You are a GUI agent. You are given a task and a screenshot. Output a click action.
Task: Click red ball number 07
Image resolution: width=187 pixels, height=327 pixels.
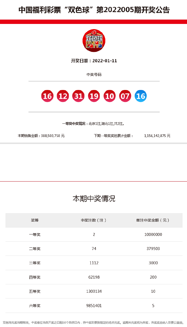pos(125,96)
